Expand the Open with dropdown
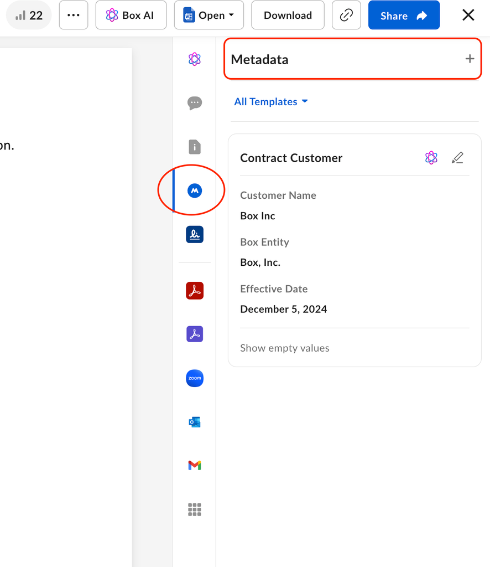The image size is (490, 567). pos(209,16)
